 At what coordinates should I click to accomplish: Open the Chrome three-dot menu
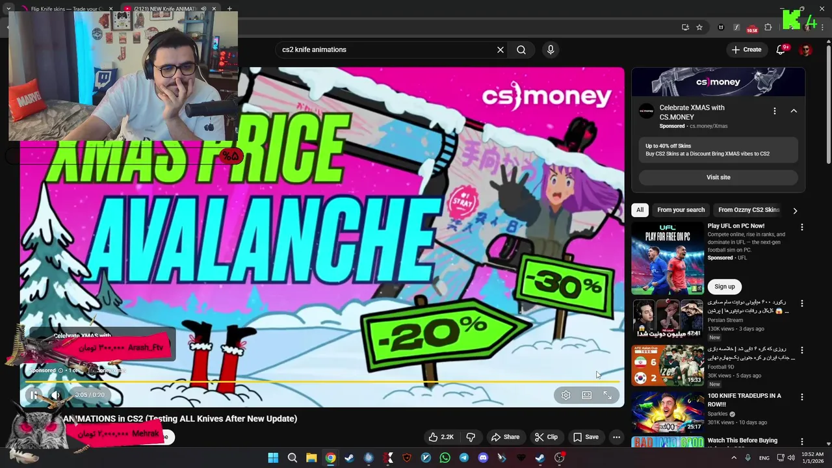pyautogui.click(x=823, y=27)
